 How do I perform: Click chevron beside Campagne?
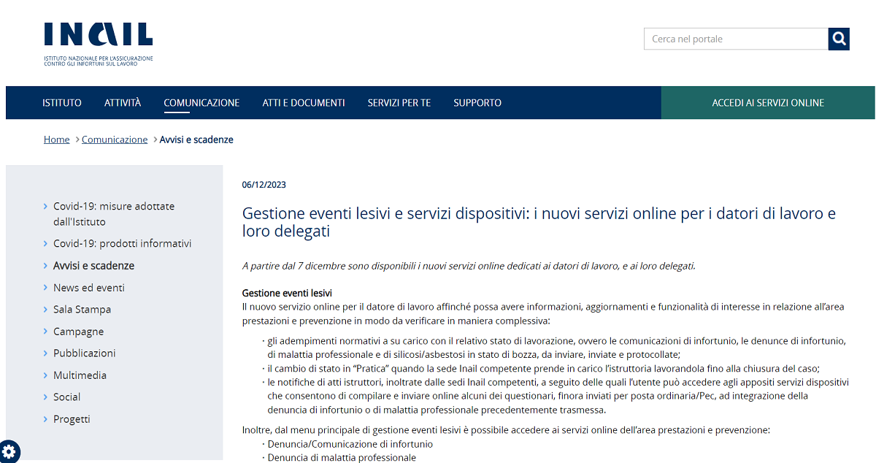pos(46,332)
